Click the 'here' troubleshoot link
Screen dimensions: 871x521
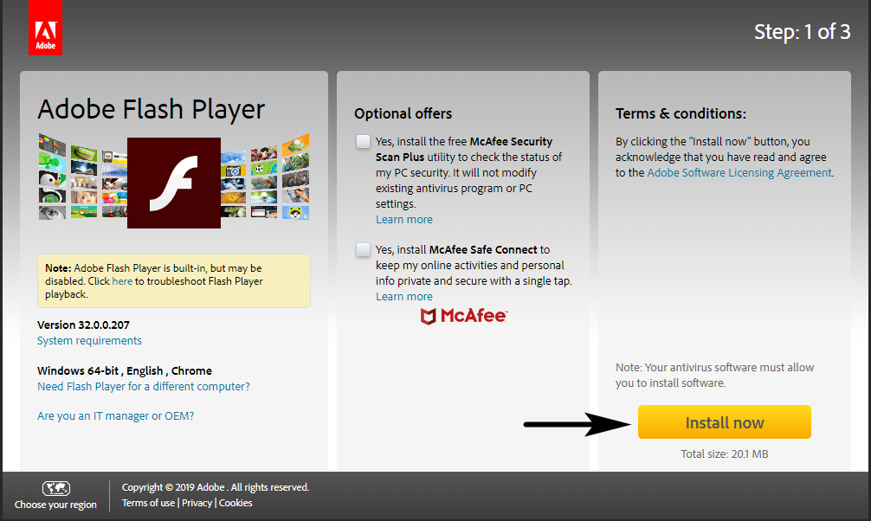pos(122,281)
